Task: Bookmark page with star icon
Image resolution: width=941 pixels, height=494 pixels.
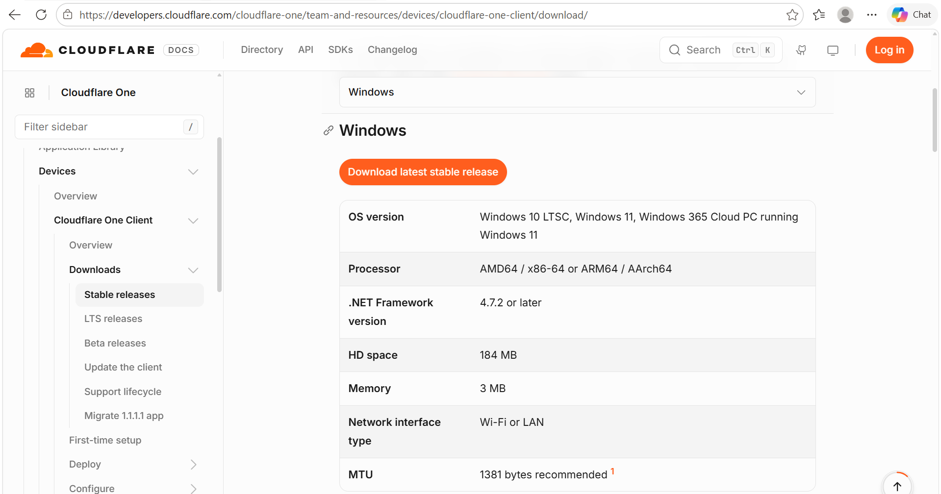Action: 792,15
